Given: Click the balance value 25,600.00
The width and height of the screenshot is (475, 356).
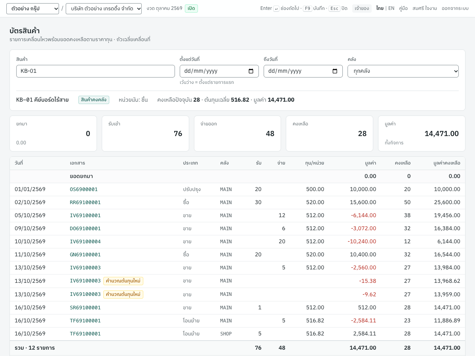Looking at the screenshot, I should tap(447, 203).
